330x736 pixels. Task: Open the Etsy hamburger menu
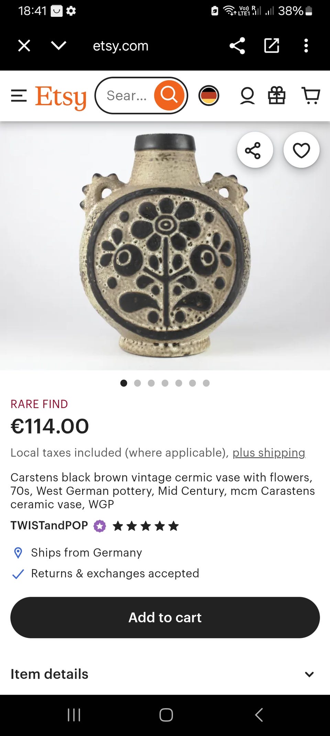coord(19,96)
